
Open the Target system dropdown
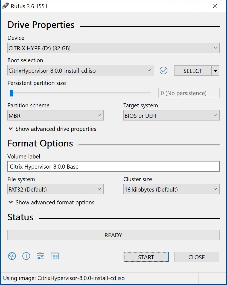click(171, 116)
